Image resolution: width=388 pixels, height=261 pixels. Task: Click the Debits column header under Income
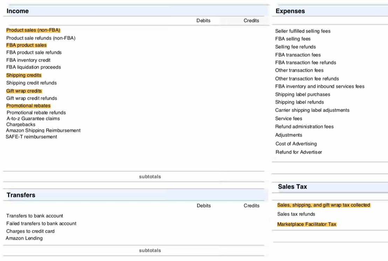tap(203, 21)
